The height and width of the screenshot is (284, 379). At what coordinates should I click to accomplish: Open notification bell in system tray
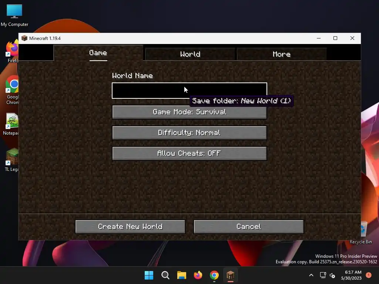[369, 275]
